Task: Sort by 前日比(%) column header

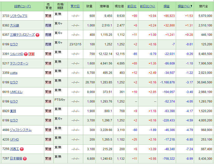Action: point(147,6)
